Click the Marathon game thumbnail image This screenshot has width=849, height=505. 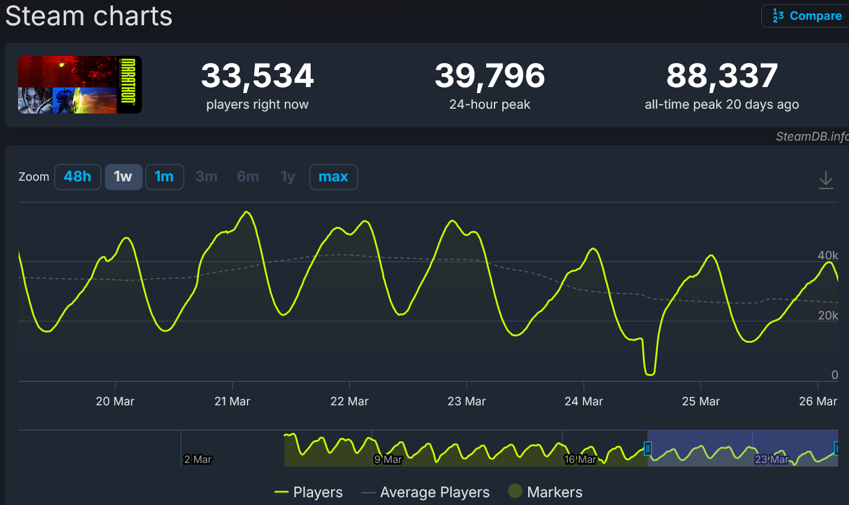point(80,85)
